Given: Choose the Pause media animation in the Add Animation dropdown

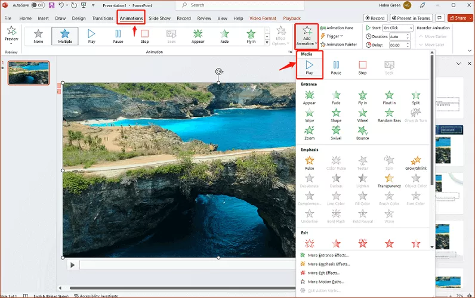Looking at the screenshot, I should pyautogui.click(x=335, y=67).
